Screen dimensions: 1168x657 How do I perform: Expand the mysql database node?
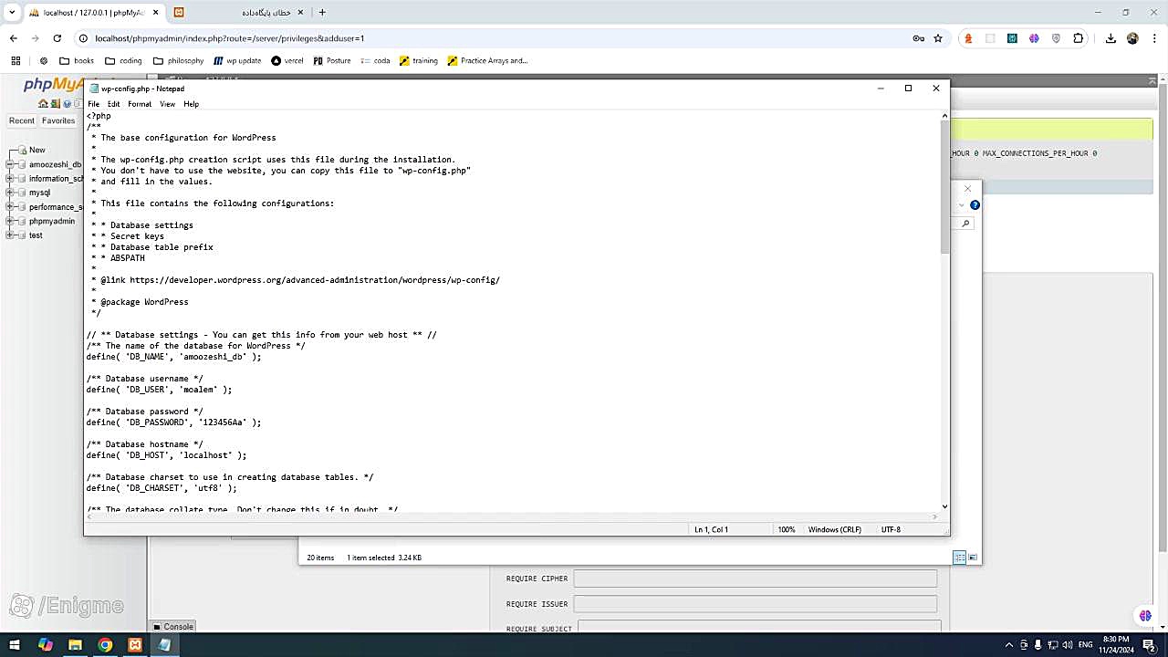(10, 193)
